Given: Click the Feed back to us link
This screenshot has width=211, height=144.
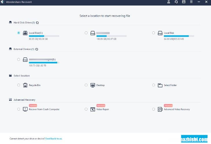Looking at the screenshot, I should click(54, 139).
